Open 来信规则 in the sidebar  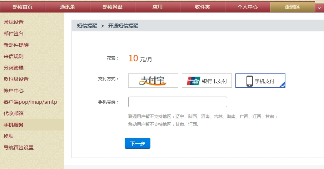[14, 56]
